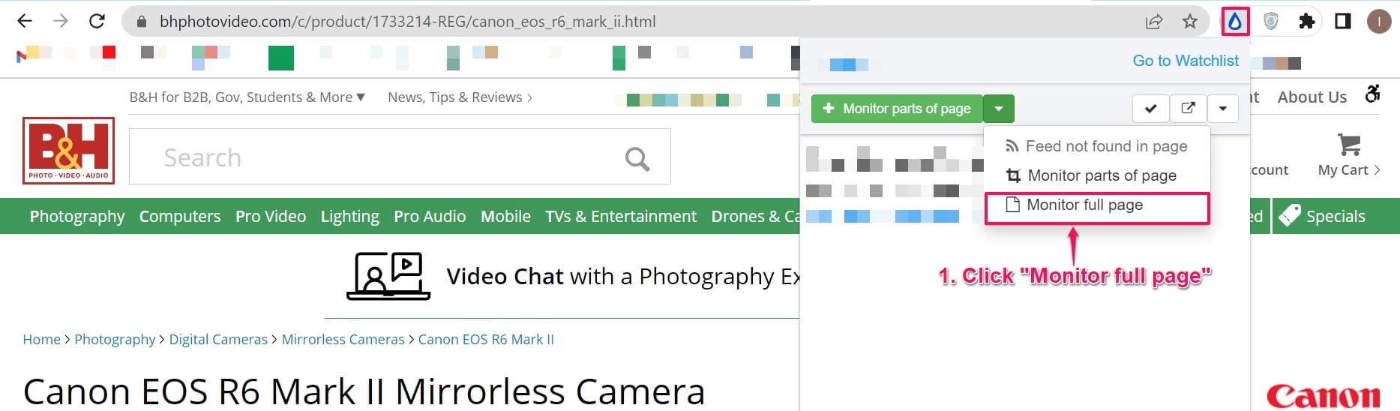Expand B&H for B2B, Gov, Students menu

coord(247,97)
